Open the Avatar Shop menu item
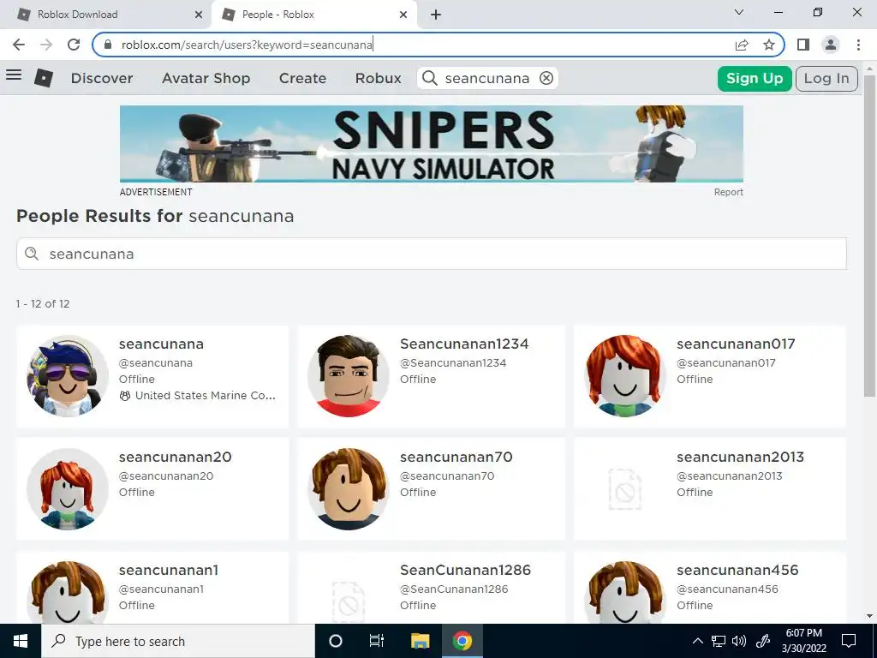This screenshot has width=877, height=658. coord(206,78)
